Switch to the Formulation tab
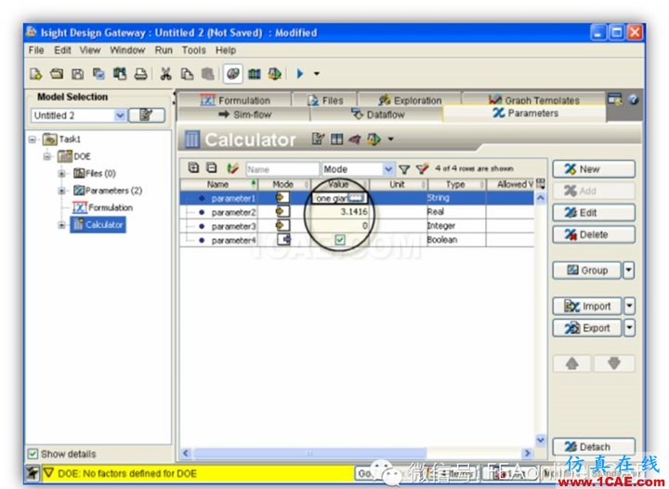 [x=235, y=100]
